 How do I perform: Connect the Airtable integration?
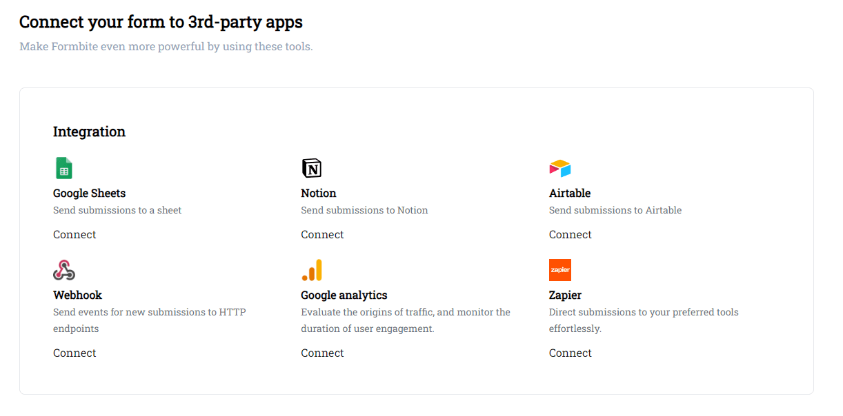pyautogui.click(x=571, y=235)
